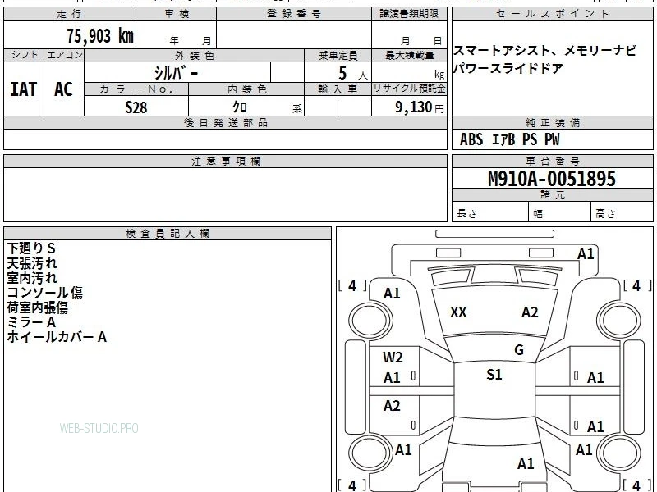This screenshot has height=492, width=657.
Task: Click the G mark on the diagram
Action: [519, 350]
